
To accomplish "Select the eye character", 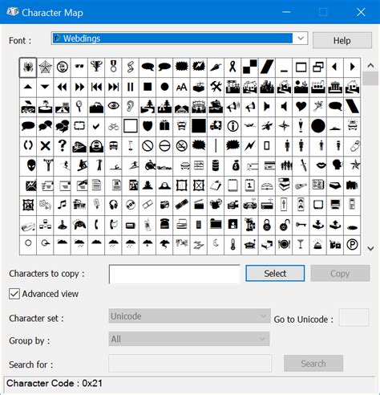I will (x=113, y=107).
